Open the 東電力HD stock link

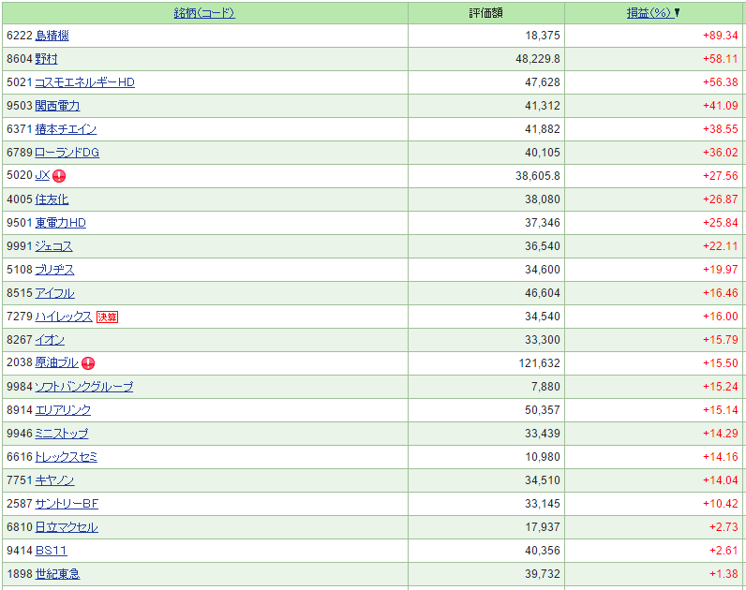[60, 223]
